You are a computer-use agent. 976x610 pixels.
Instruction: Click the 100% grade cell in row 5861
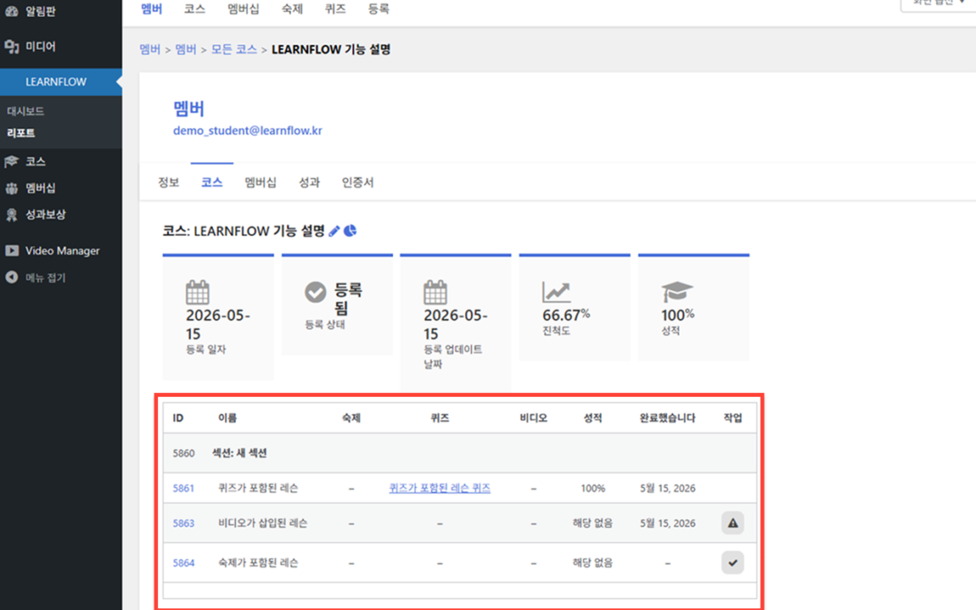point(593,488)
